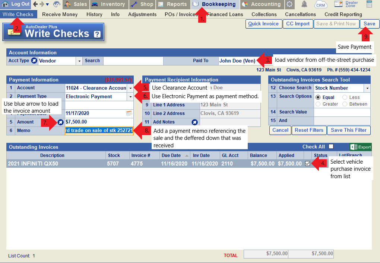380x263 pixels.
Task: Click into the Memo field
Action: pos(99,131)
